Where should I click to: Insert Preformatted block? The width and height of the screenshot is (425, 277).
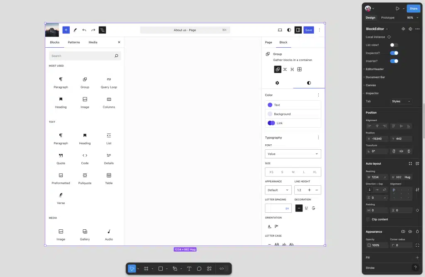61,179
